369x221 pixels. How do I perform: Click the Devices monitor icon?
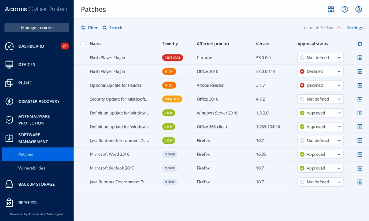(9, 64)
